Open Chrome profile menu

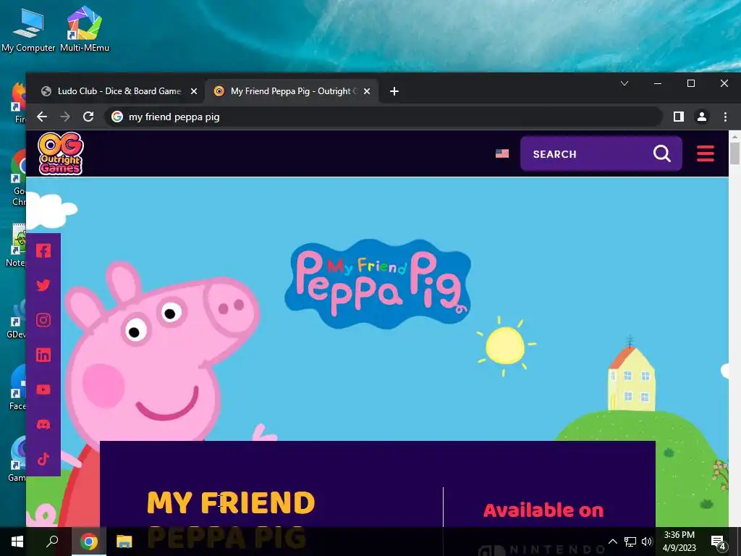702,117
